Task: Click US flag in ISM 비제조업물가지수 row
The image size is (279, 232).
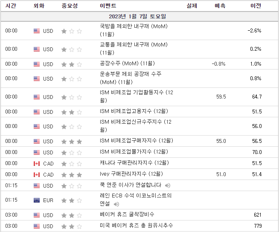Action: tap(37, 153)
